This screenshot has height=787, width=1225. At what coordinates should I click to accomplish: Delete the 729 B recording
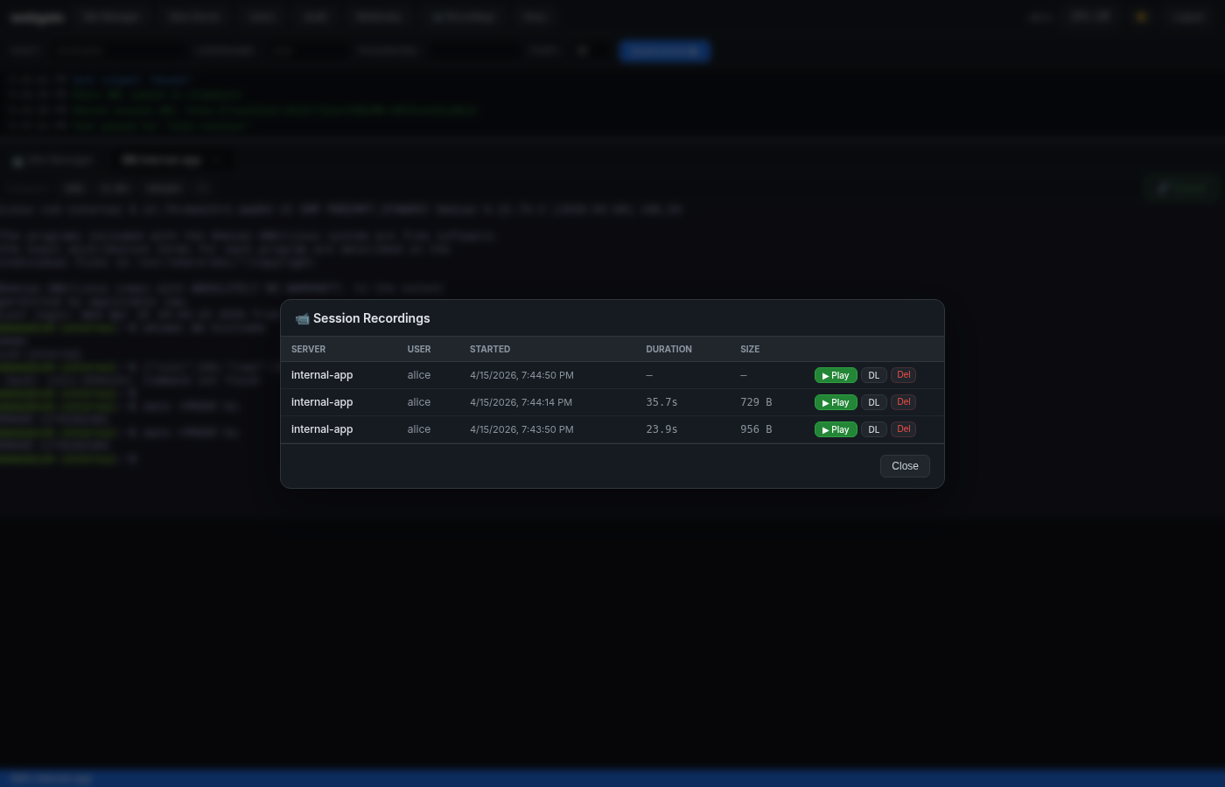(903, 402)
